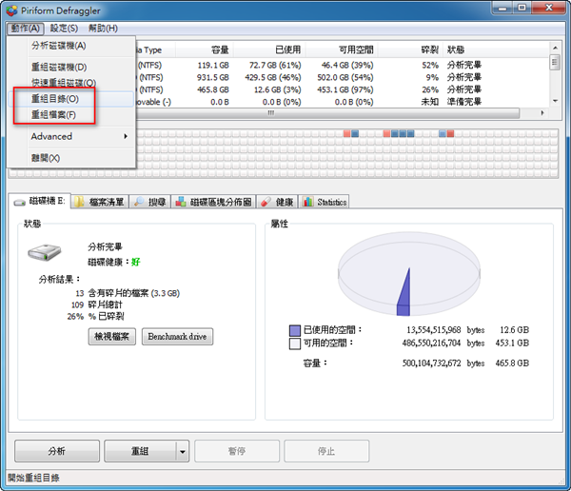Expand the Advanced submenu arrow
Screen dimensions: 571x491
coord(126,136)
